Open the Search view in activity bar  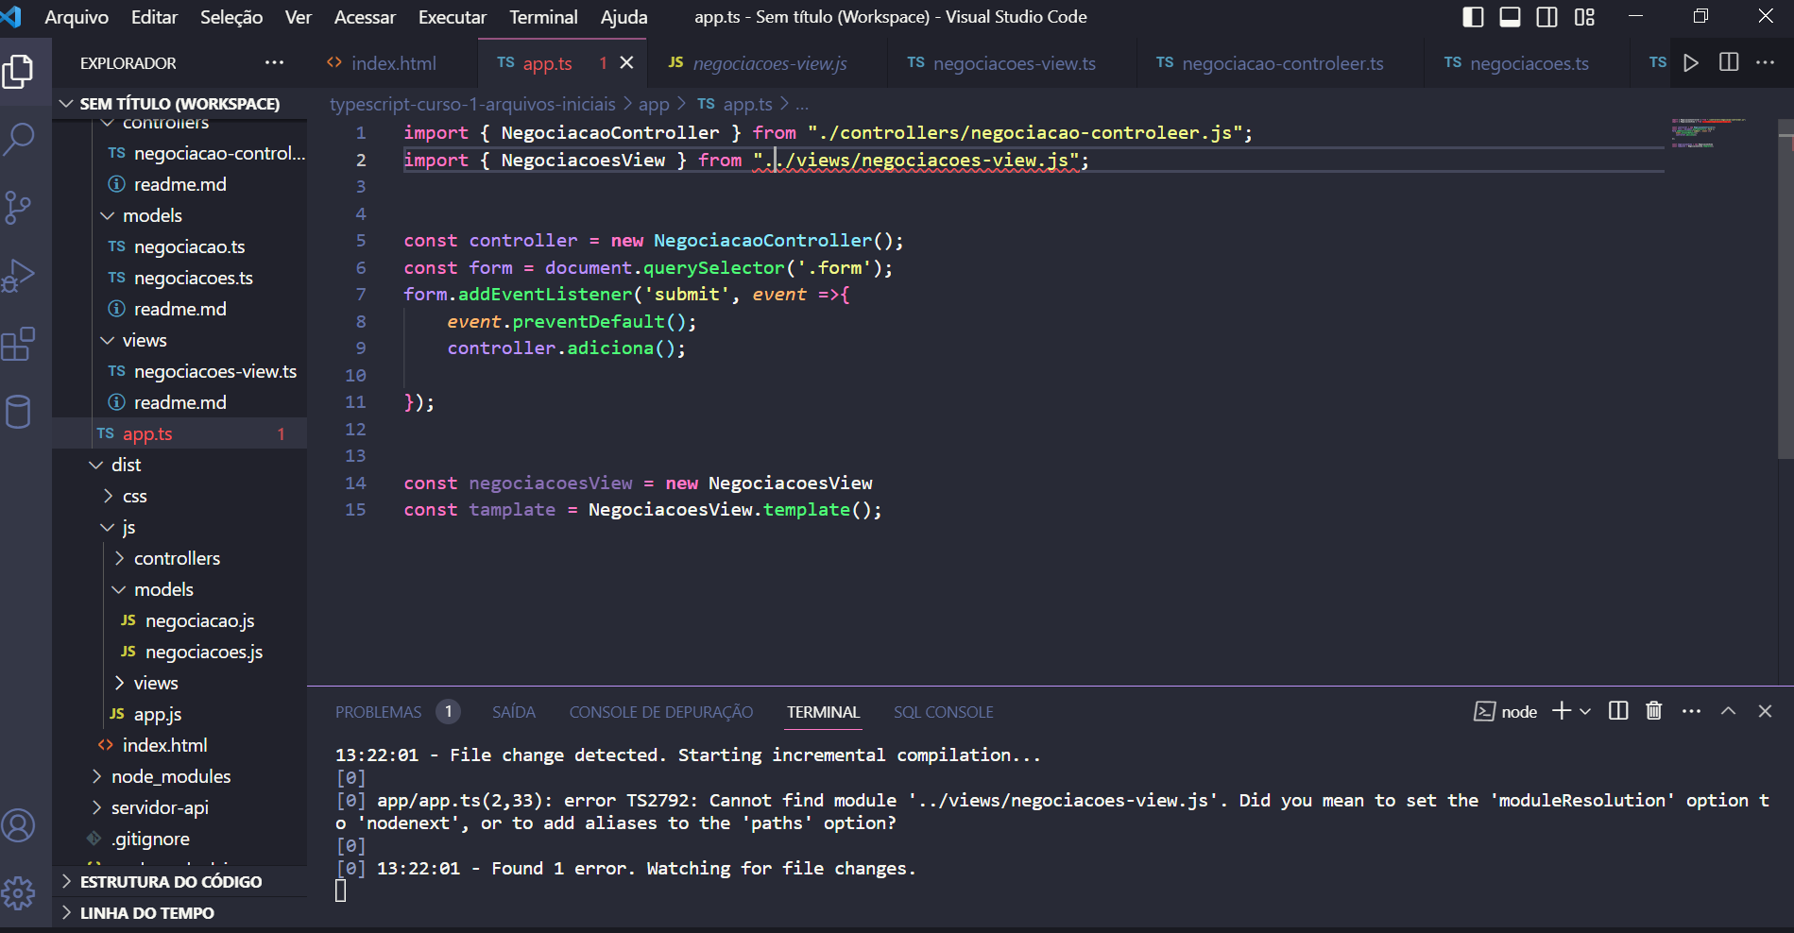coord(19,140)
